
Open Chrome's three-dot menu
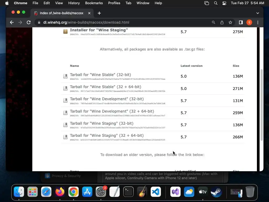pyautogui.click(x=258, y=22)
